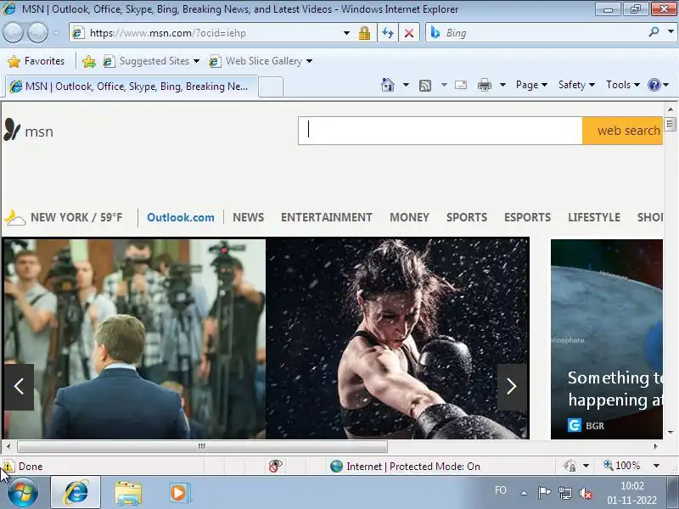Open Windows Media Player from taskbar
The image size is (679, 509).
[179, 493]
